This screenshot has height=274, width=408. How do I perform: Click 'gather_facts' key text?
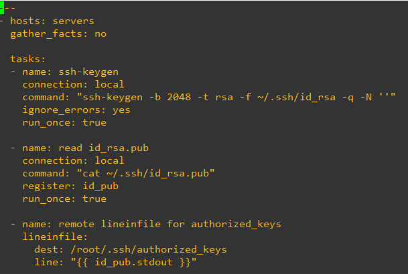point(46,33)
